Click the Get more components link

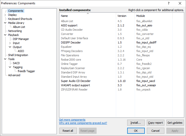[x=72, y=120]
